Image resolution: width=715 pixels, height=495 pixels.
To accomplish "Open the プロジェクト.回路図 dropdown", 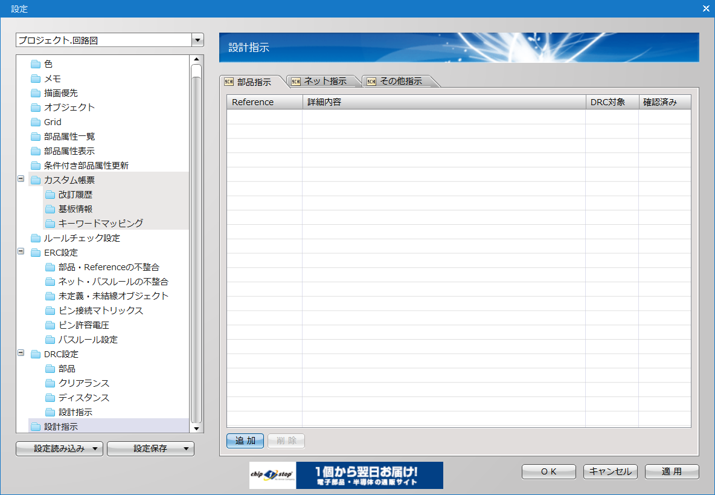I will (197, 40).
